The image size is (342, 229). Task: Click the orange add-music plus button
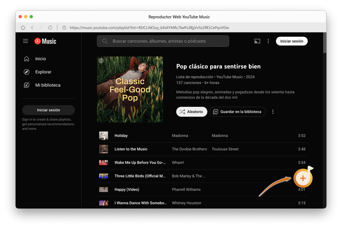(303, 178)
